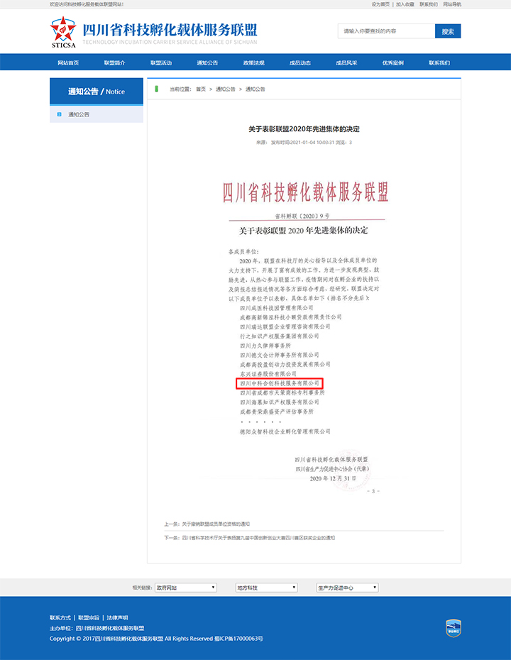The image size is (511, 660).
Task: Click the STICSA star logo
Action: pos(63,32)
